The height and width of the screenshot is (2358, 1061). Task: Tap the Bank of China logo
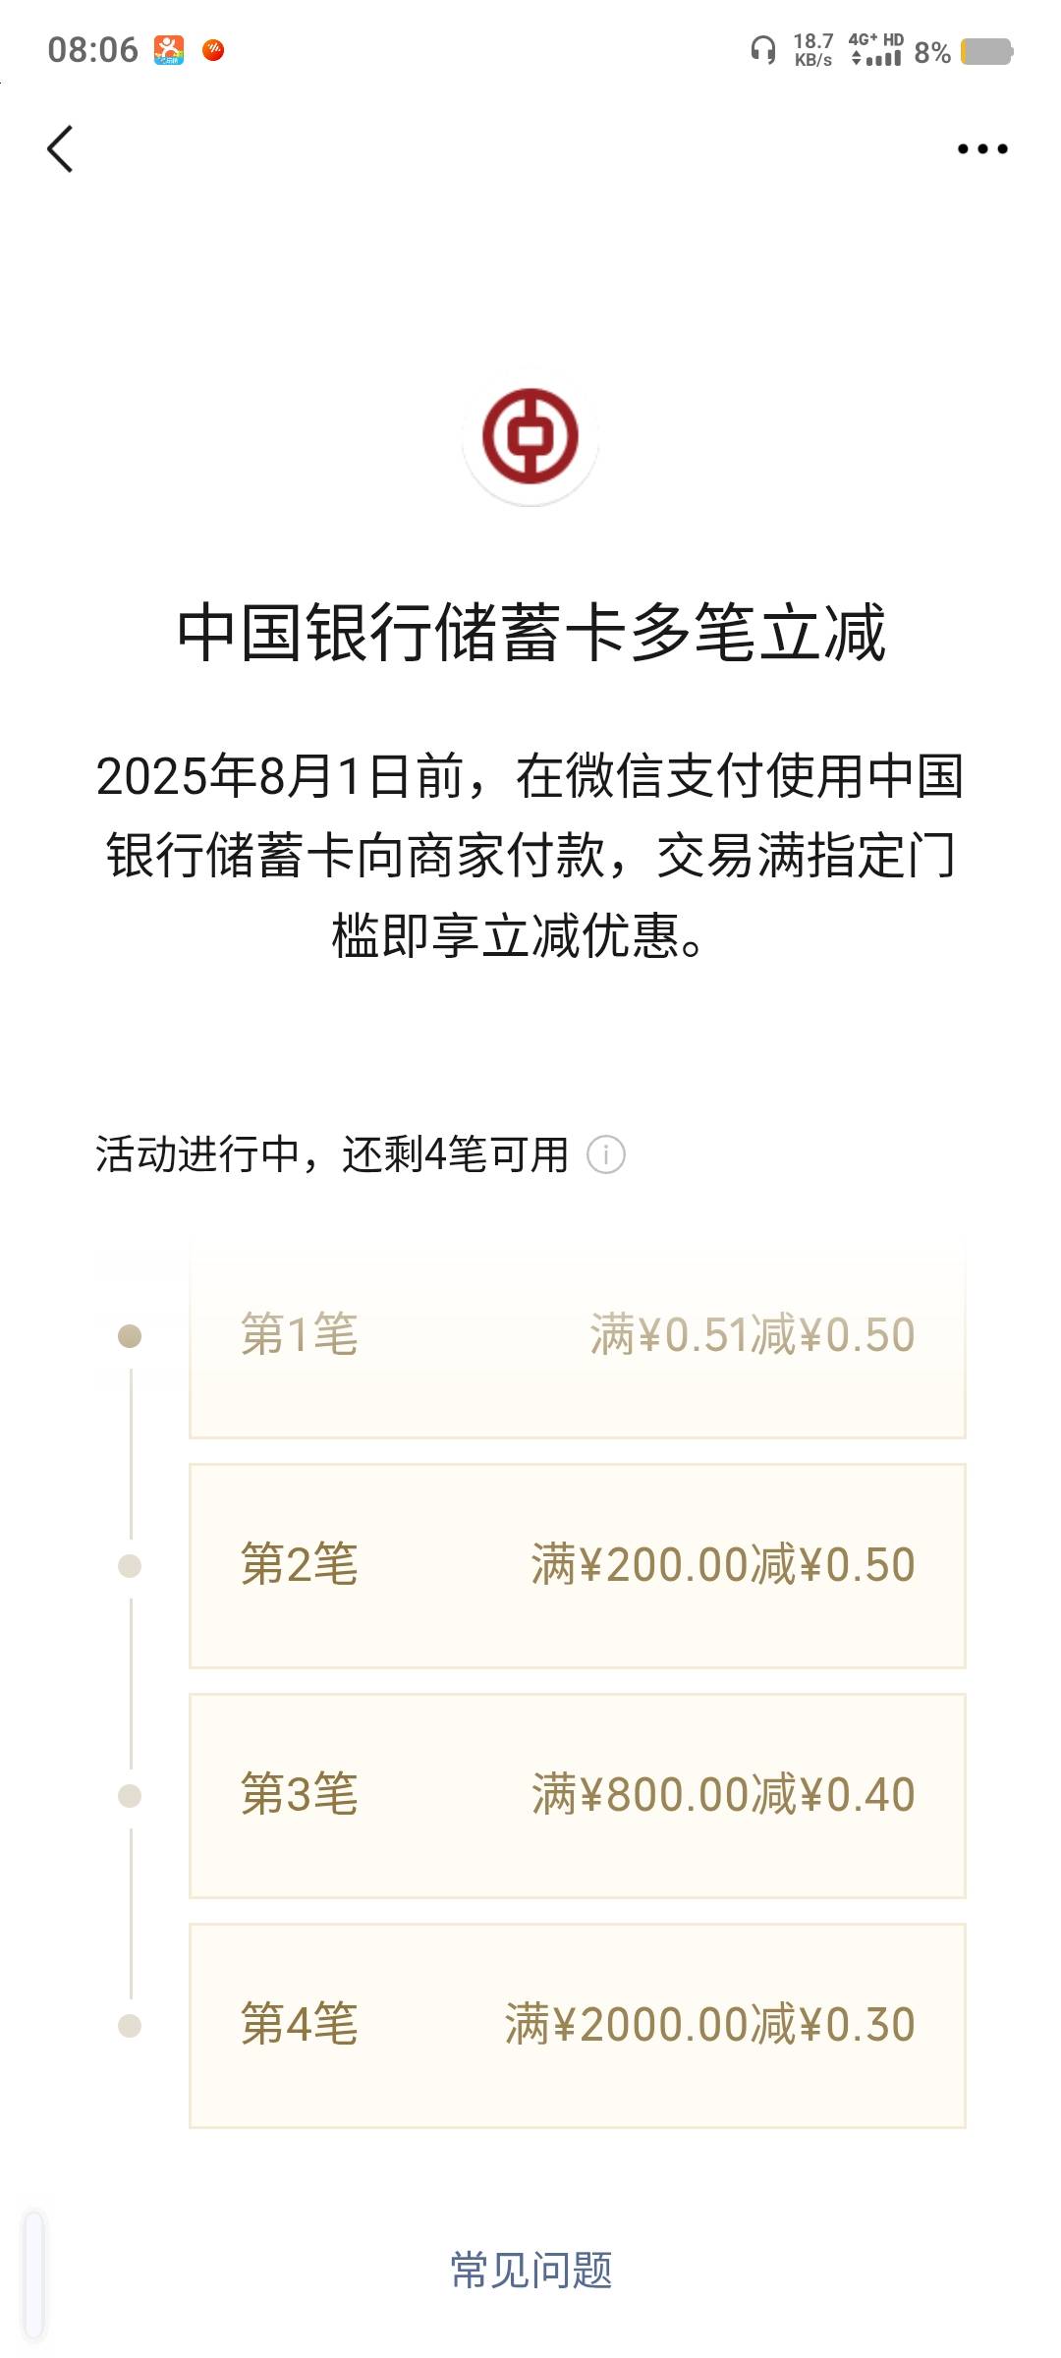click(x=530, y=436)
